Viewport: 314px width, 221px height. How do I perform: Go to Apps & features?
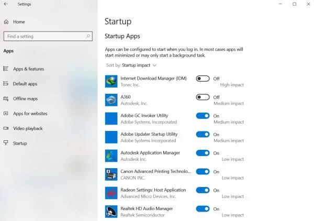(28, 69)
